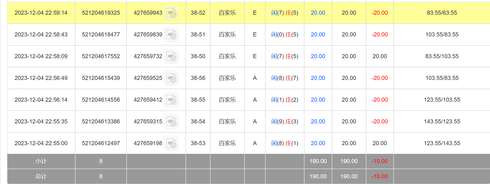This screenshot has width=490, height=184.
Task: Click round number 427659839
Action: click(148, 35)
